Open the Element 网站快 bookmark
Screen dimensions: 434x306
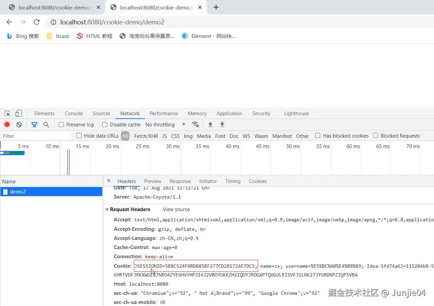point(209,36)
